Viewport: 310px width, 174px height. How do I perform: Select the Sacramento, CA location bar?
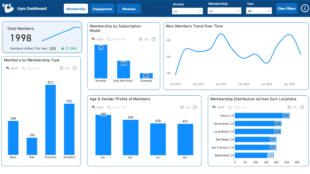point(258,124)
